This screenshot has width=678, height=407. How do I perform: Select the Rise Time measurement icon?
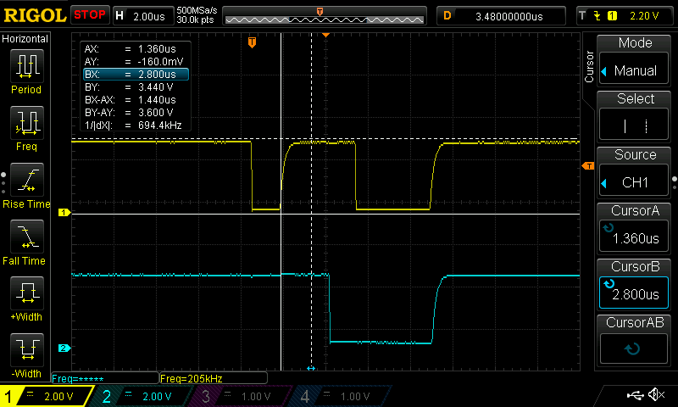(x=27, y=180)
